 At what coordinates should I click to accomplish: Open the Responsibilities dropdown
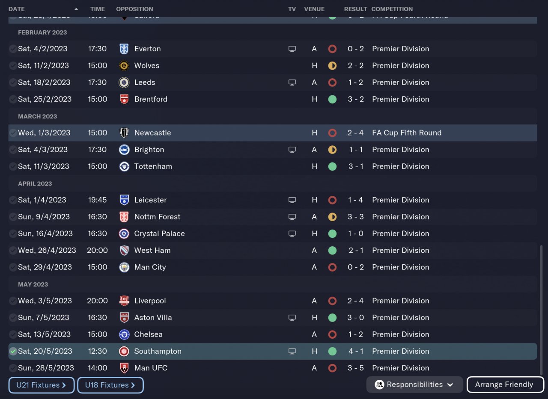point(414,384)
